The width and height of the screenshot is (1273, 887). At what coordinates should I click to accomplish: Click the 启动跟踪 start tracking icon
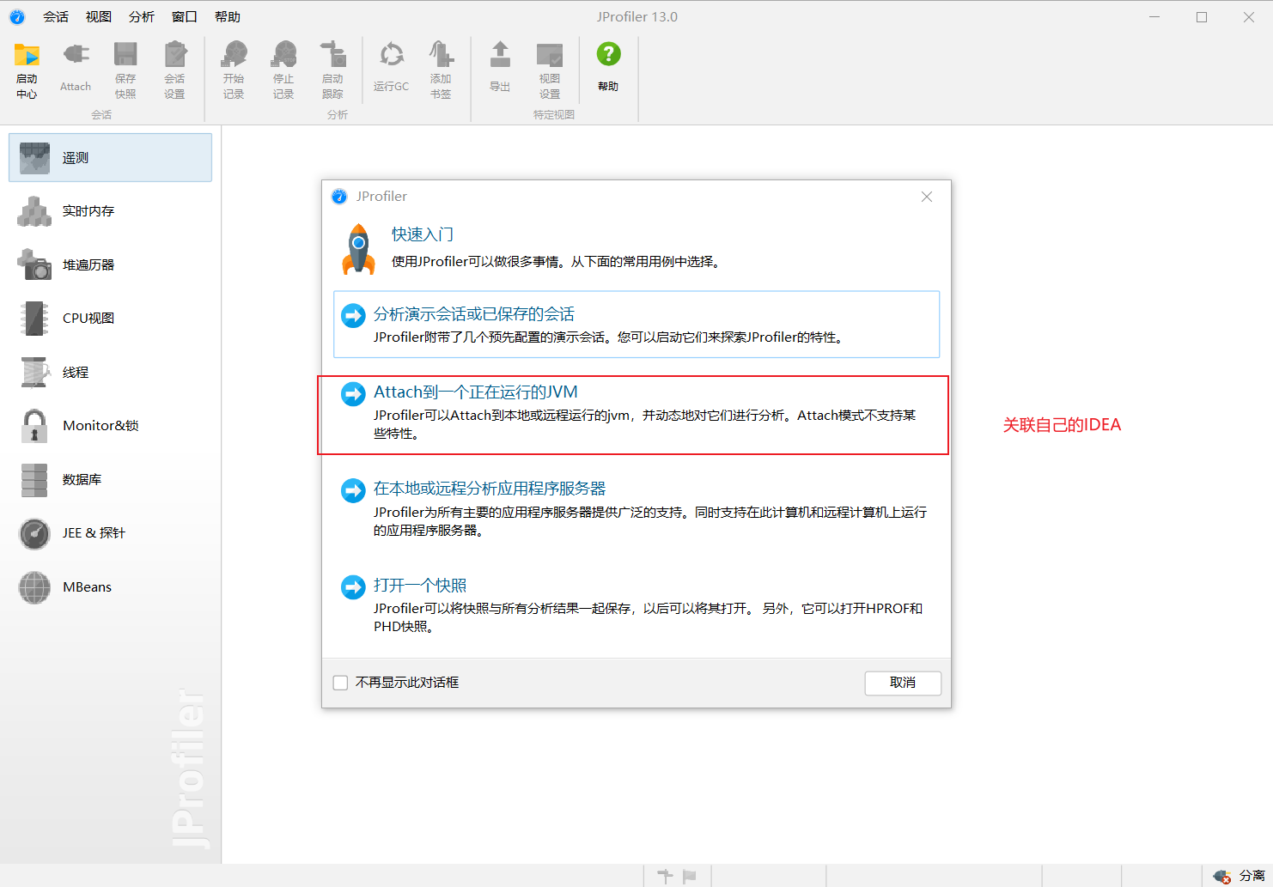point(332,55)
